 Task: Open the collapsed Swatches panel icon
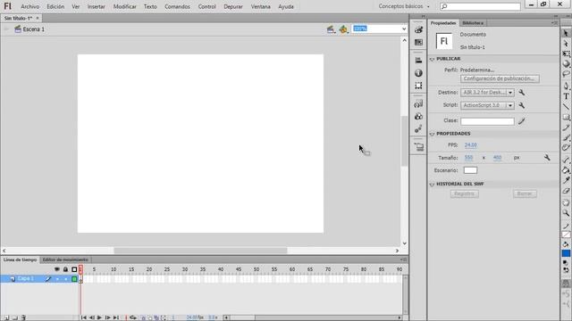click(418, 42)
